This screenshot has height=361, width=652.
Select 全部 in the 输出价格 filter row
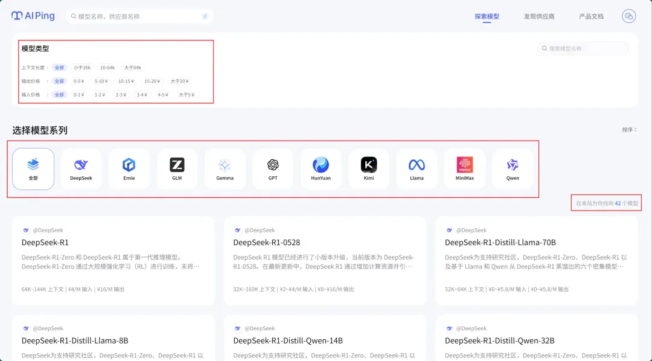[x=59, y=81]
